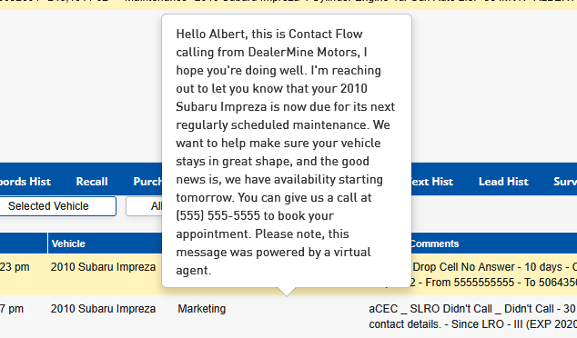Click the yellow vehicle info bar at top
577x338 pixels.
coord(288,5)
